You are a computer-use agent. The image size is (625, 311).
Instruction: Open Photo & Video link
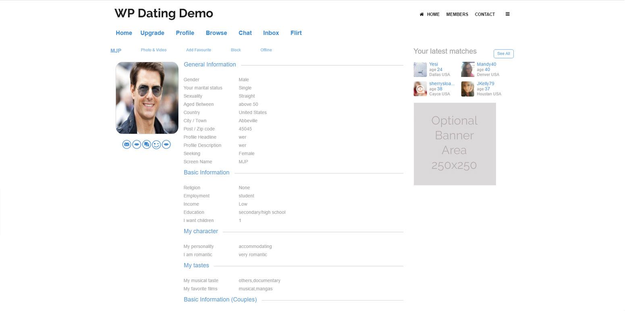click(154, 50)
